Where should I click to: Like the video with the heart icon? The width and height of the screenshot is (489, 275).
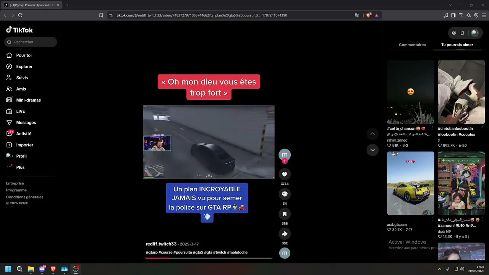(x=285, y=174)
